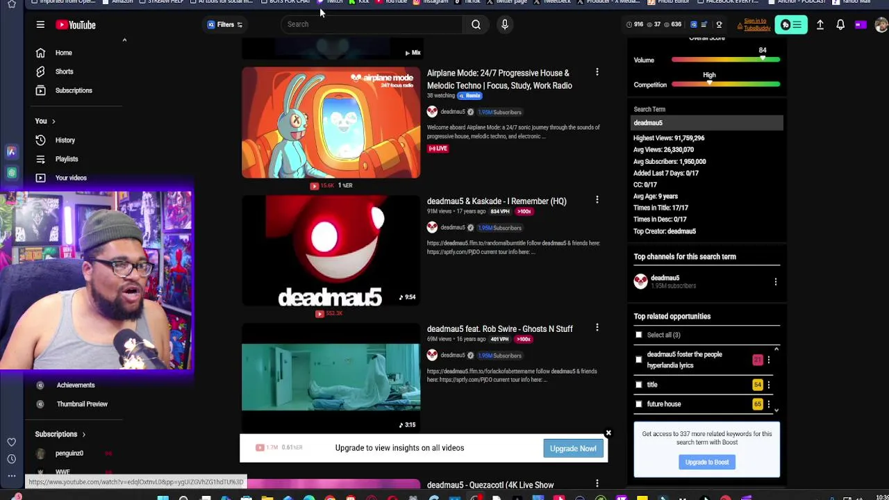Click the Volume score slider
889x500 pixels.
coord(726,60)
